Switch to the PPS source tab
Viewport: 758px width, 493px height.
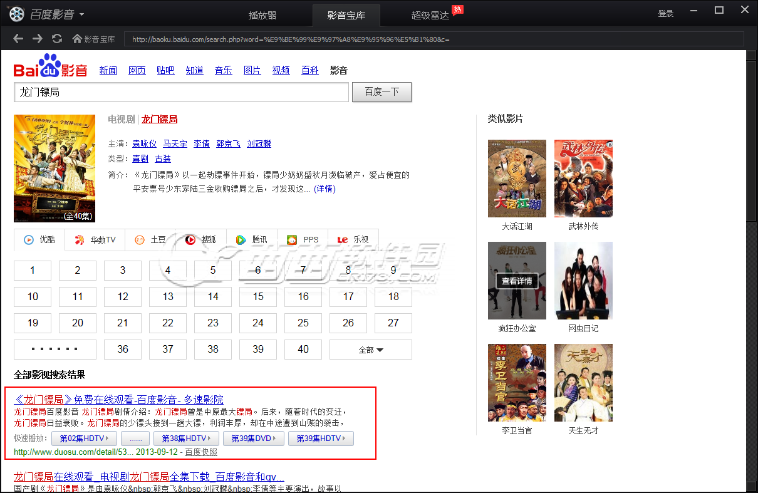pyautogui.click(x=303, y=239)
